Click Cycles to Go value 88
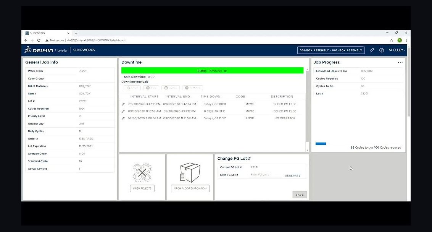432x232 pixels. coord(362,86)
